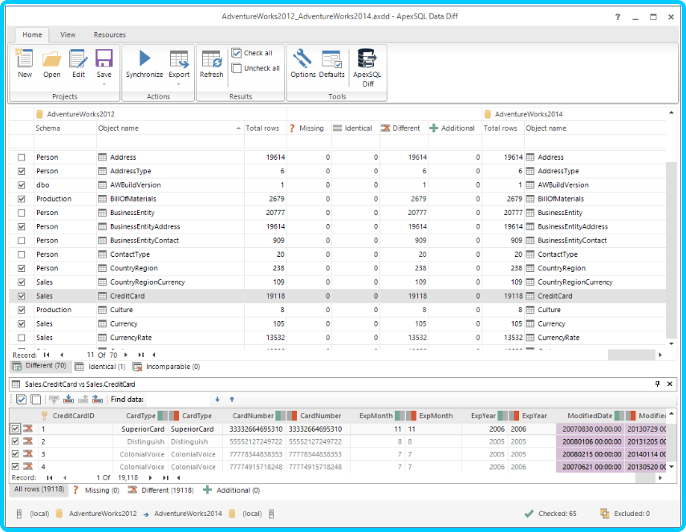Viewport: 686px width, 532px height.
Task: Click the Total rows header for AdventureWorks2012
Action: [x=265, y=128]
